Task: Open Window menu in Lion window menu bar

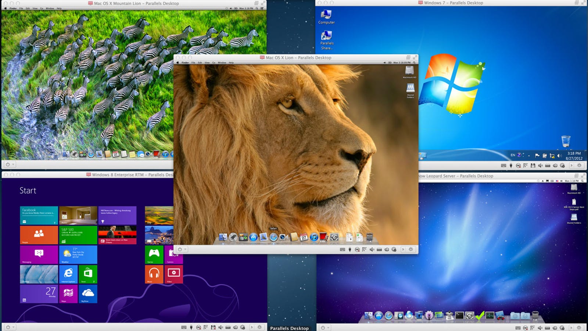Action: (x=222, y=63)
